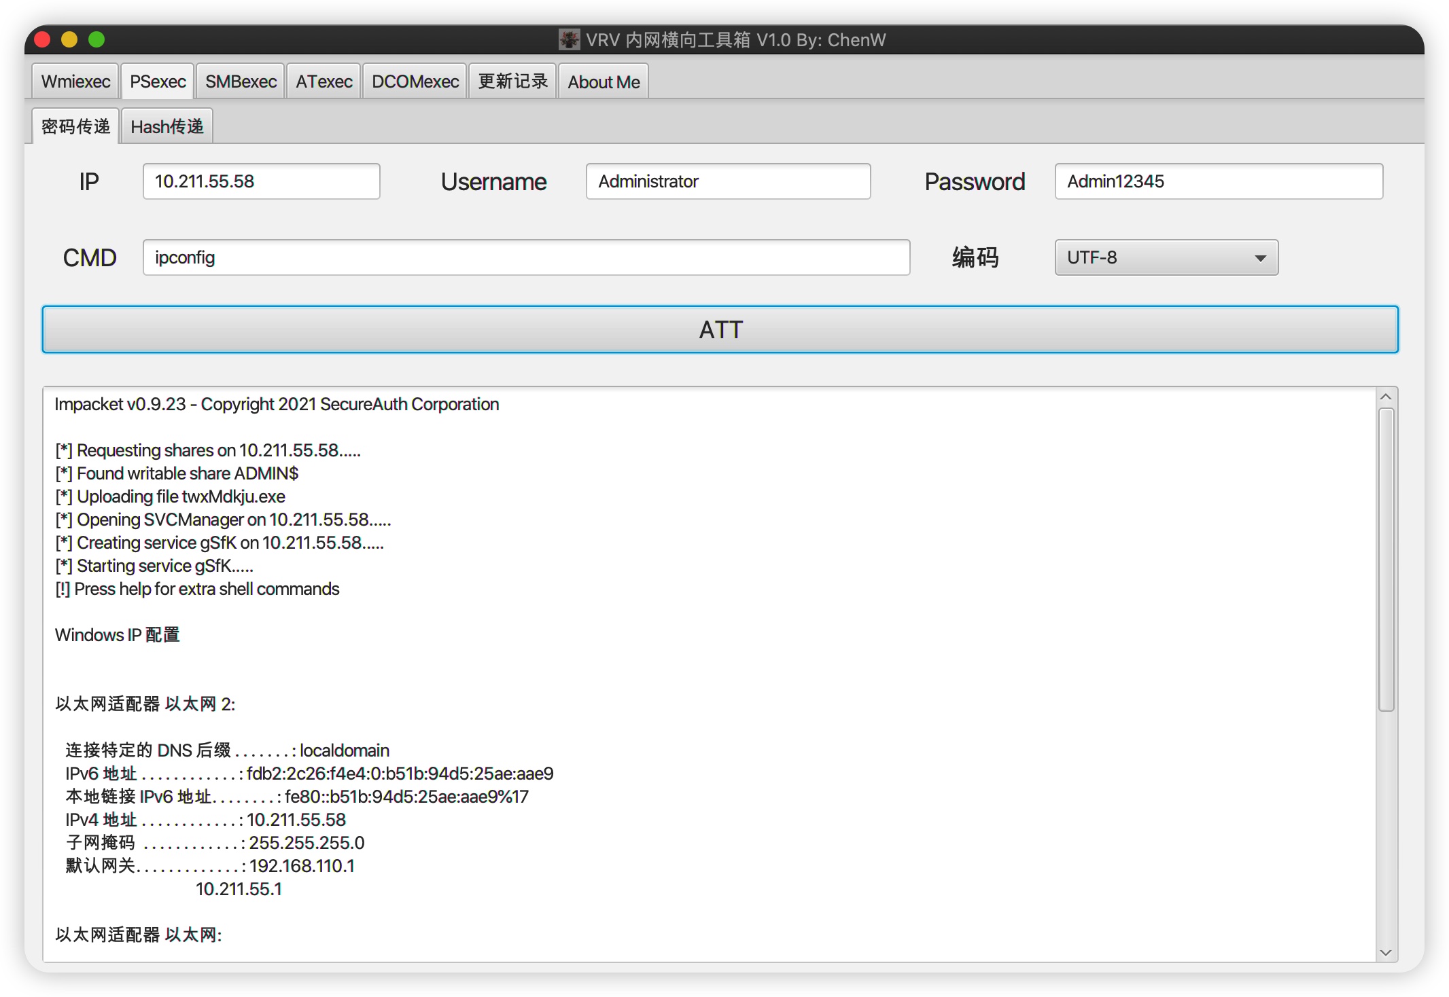Switch to the SMBexec tab

coord(241,81)
